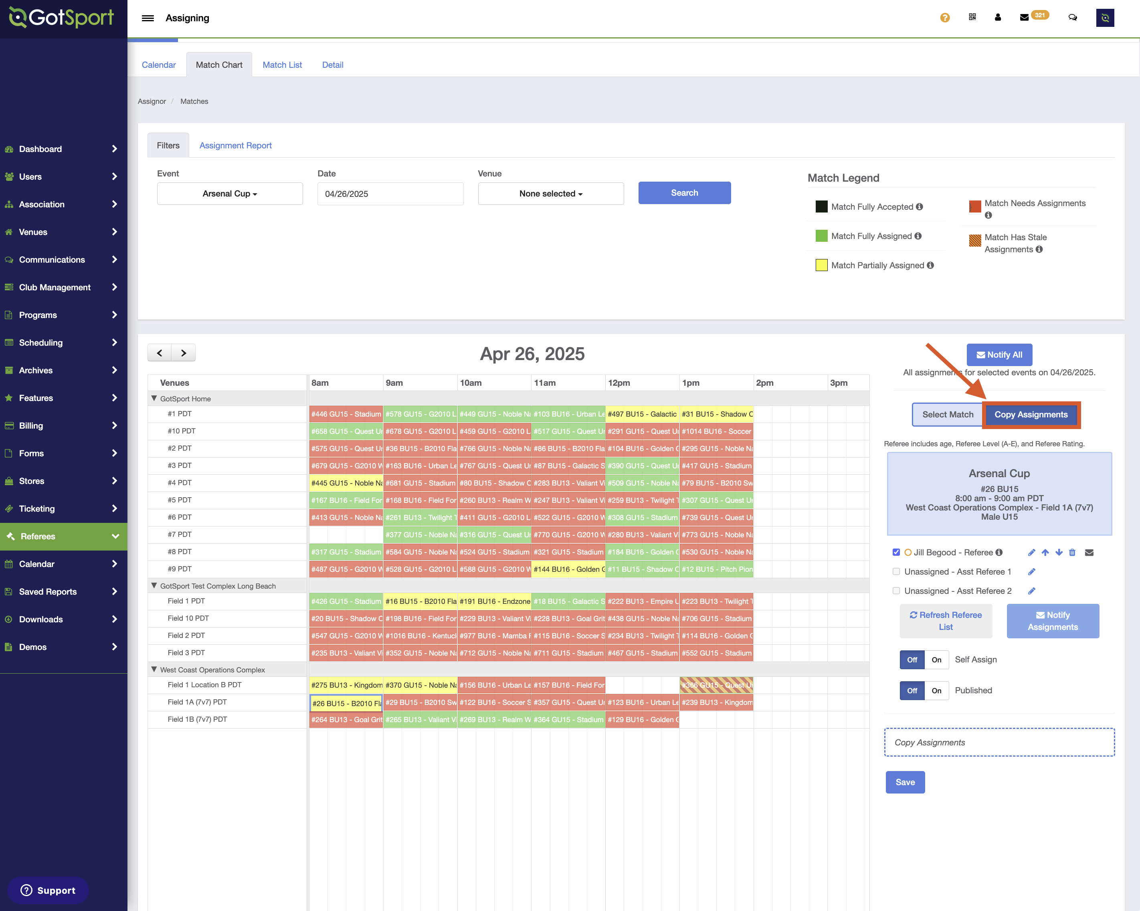Open the QR code icon in header
Screen dimensions: 1140x911
click(972, 17)
